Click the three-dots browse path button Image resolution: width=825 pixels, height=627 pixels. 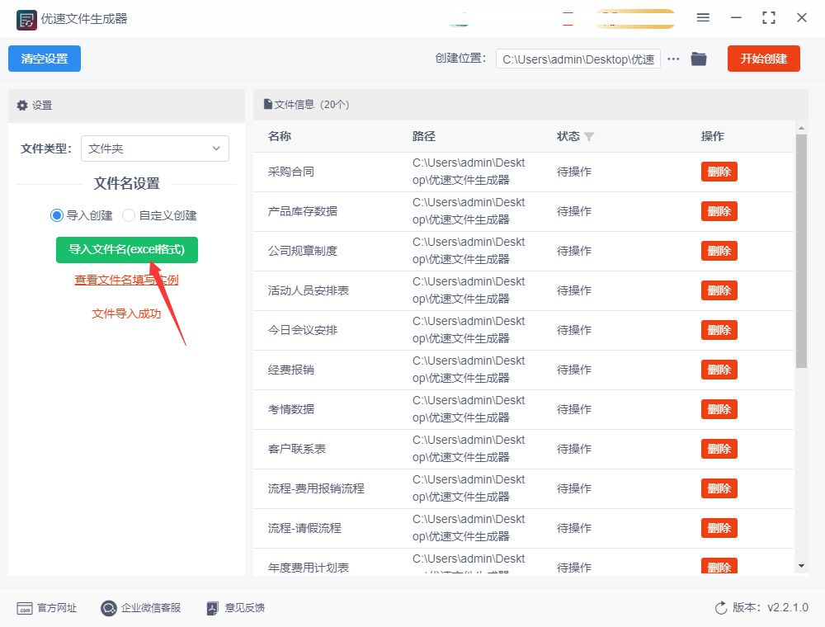[x=673, y=59]
